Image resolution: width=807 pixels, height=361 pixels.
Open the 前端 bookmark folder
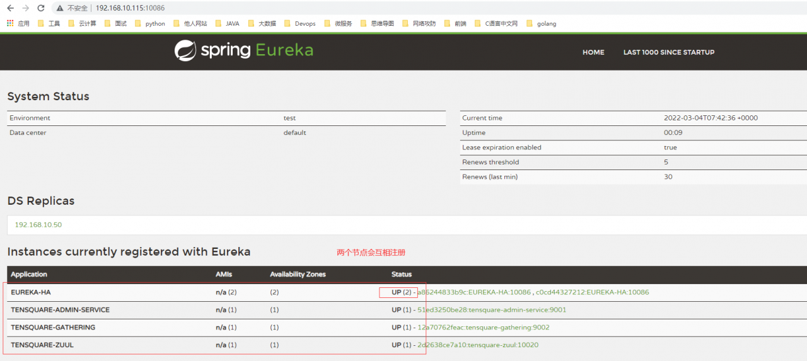455,23
